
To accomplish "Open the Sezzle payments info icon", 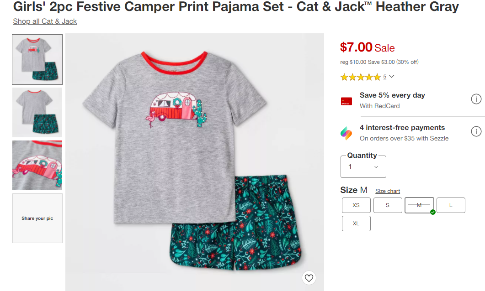I will pos(476,132).
